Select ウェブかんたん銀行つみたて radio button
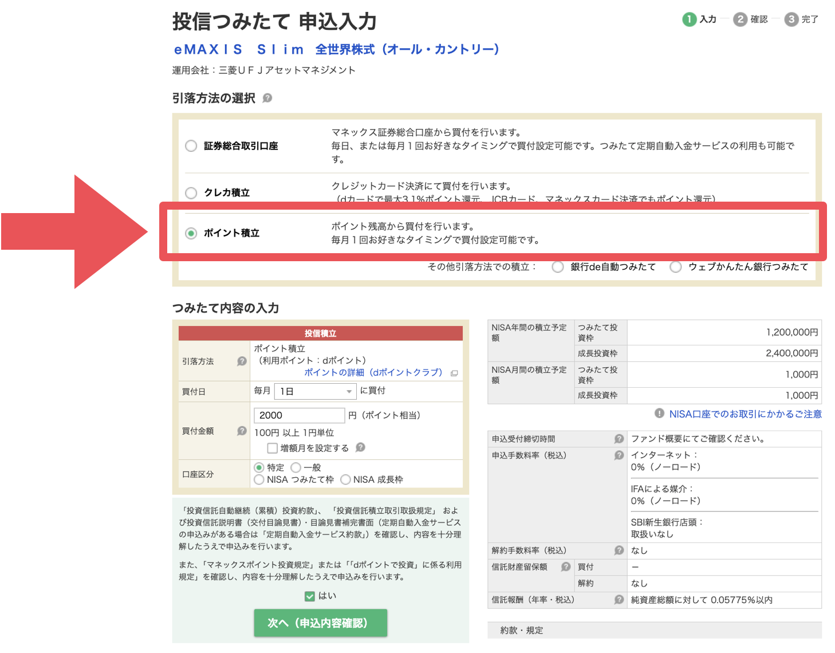The height and width of the screenshot is (653, 835). tap(676, 267)
